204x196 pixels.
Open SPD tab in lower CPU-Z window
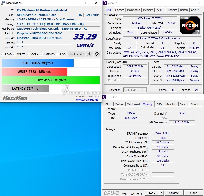click(x=159, y=104)
